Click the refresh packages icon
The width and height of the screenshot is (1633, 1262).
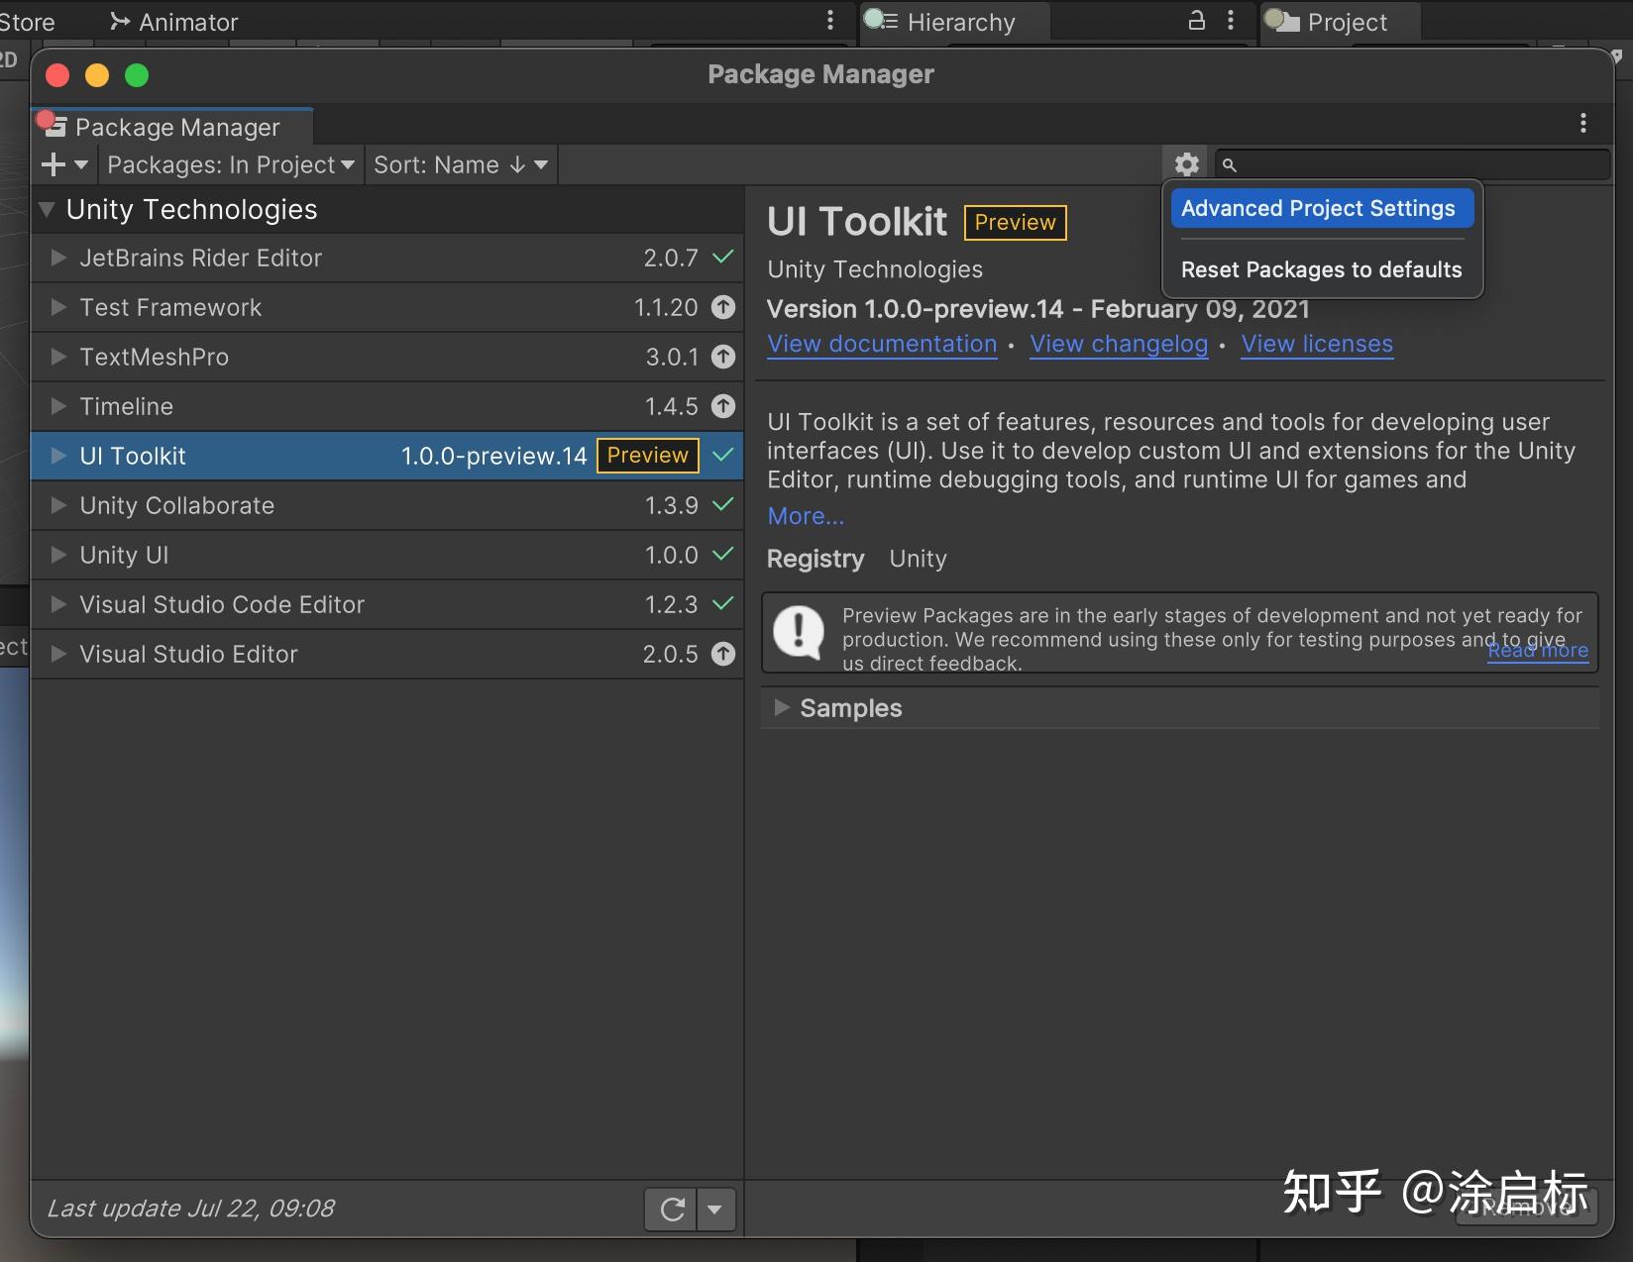[x=672, y=1209]
